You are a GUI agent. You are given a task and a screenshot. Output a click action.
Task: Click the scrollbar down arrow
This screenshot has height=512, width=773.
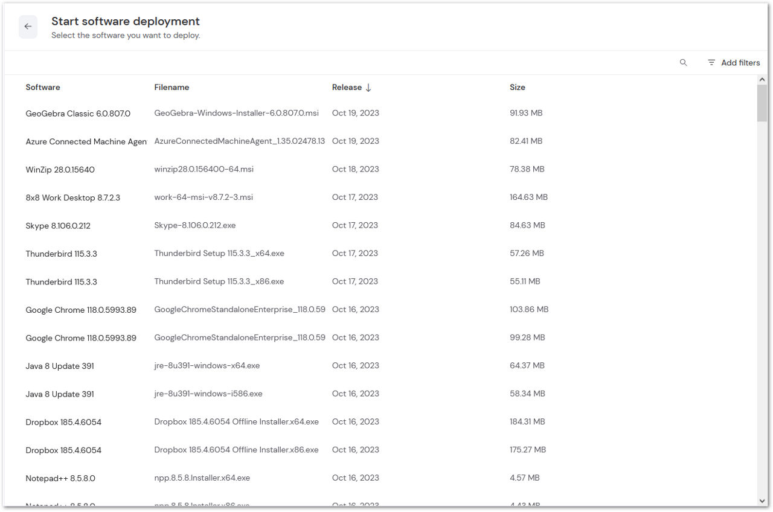[x=762, y=501]
